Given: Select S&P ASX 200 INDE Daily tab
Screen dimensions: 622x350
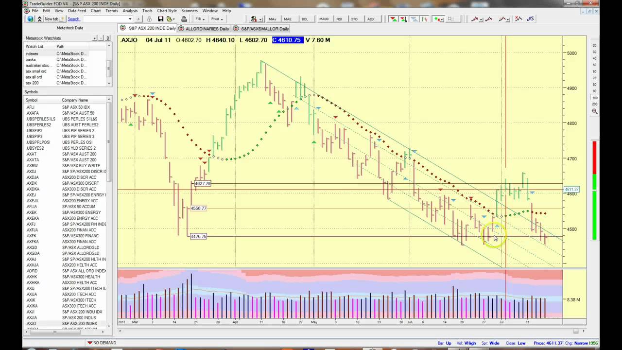Looking at the screenshot, I should pyautogui.click(x=148, y=29).
